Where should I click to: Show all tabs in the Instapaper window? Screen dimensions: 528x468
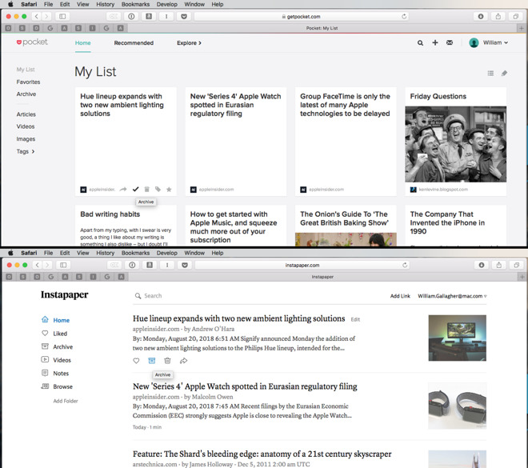[x=516, y=265]
